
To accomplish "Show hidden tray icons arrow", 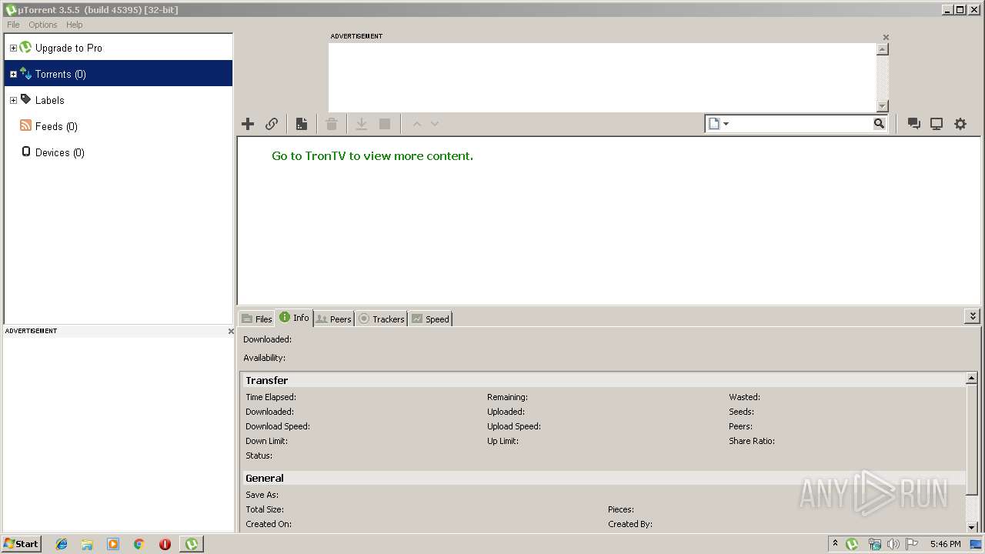I will [x=835, y=543].
